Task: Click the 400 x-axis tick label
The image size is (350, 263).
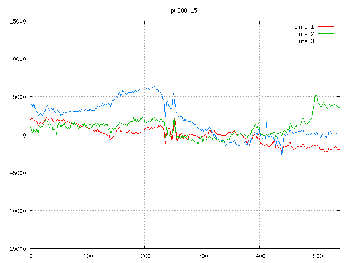Action: [x=259, y=255]
